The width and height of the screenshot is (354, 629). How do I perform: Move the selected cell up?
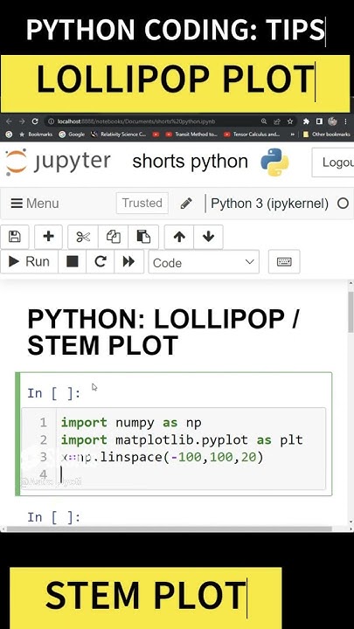(x=179, y=237)
